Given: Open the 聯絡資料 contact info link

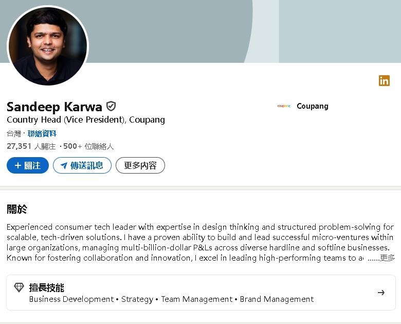Looking at the screenshot, I should (x=42, y=133).
